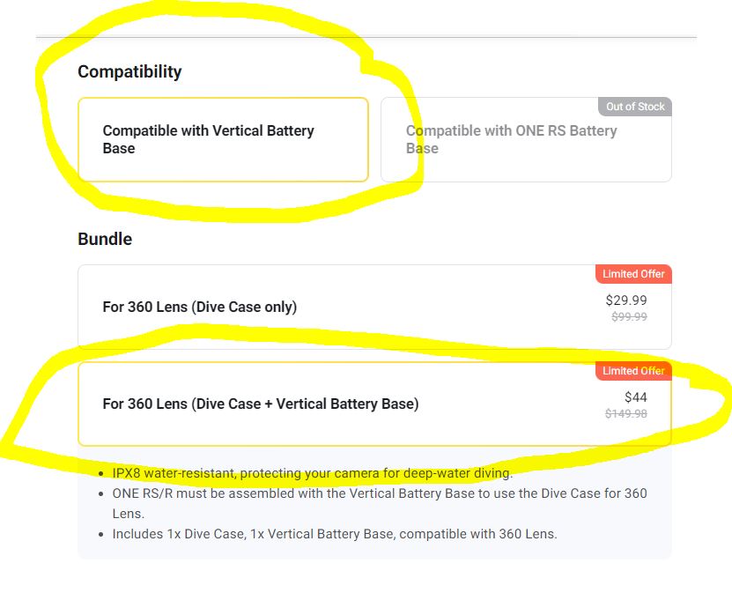
Task: Click Limited Offer badge on $44 bundle
Action: click(633, 371)
